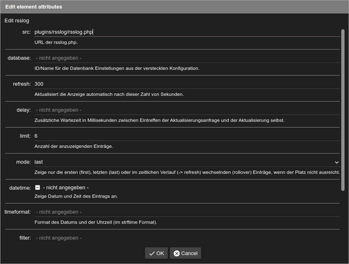Click the limit value field
The width and height of the screenshot is (349, 264).
(187, 136)
